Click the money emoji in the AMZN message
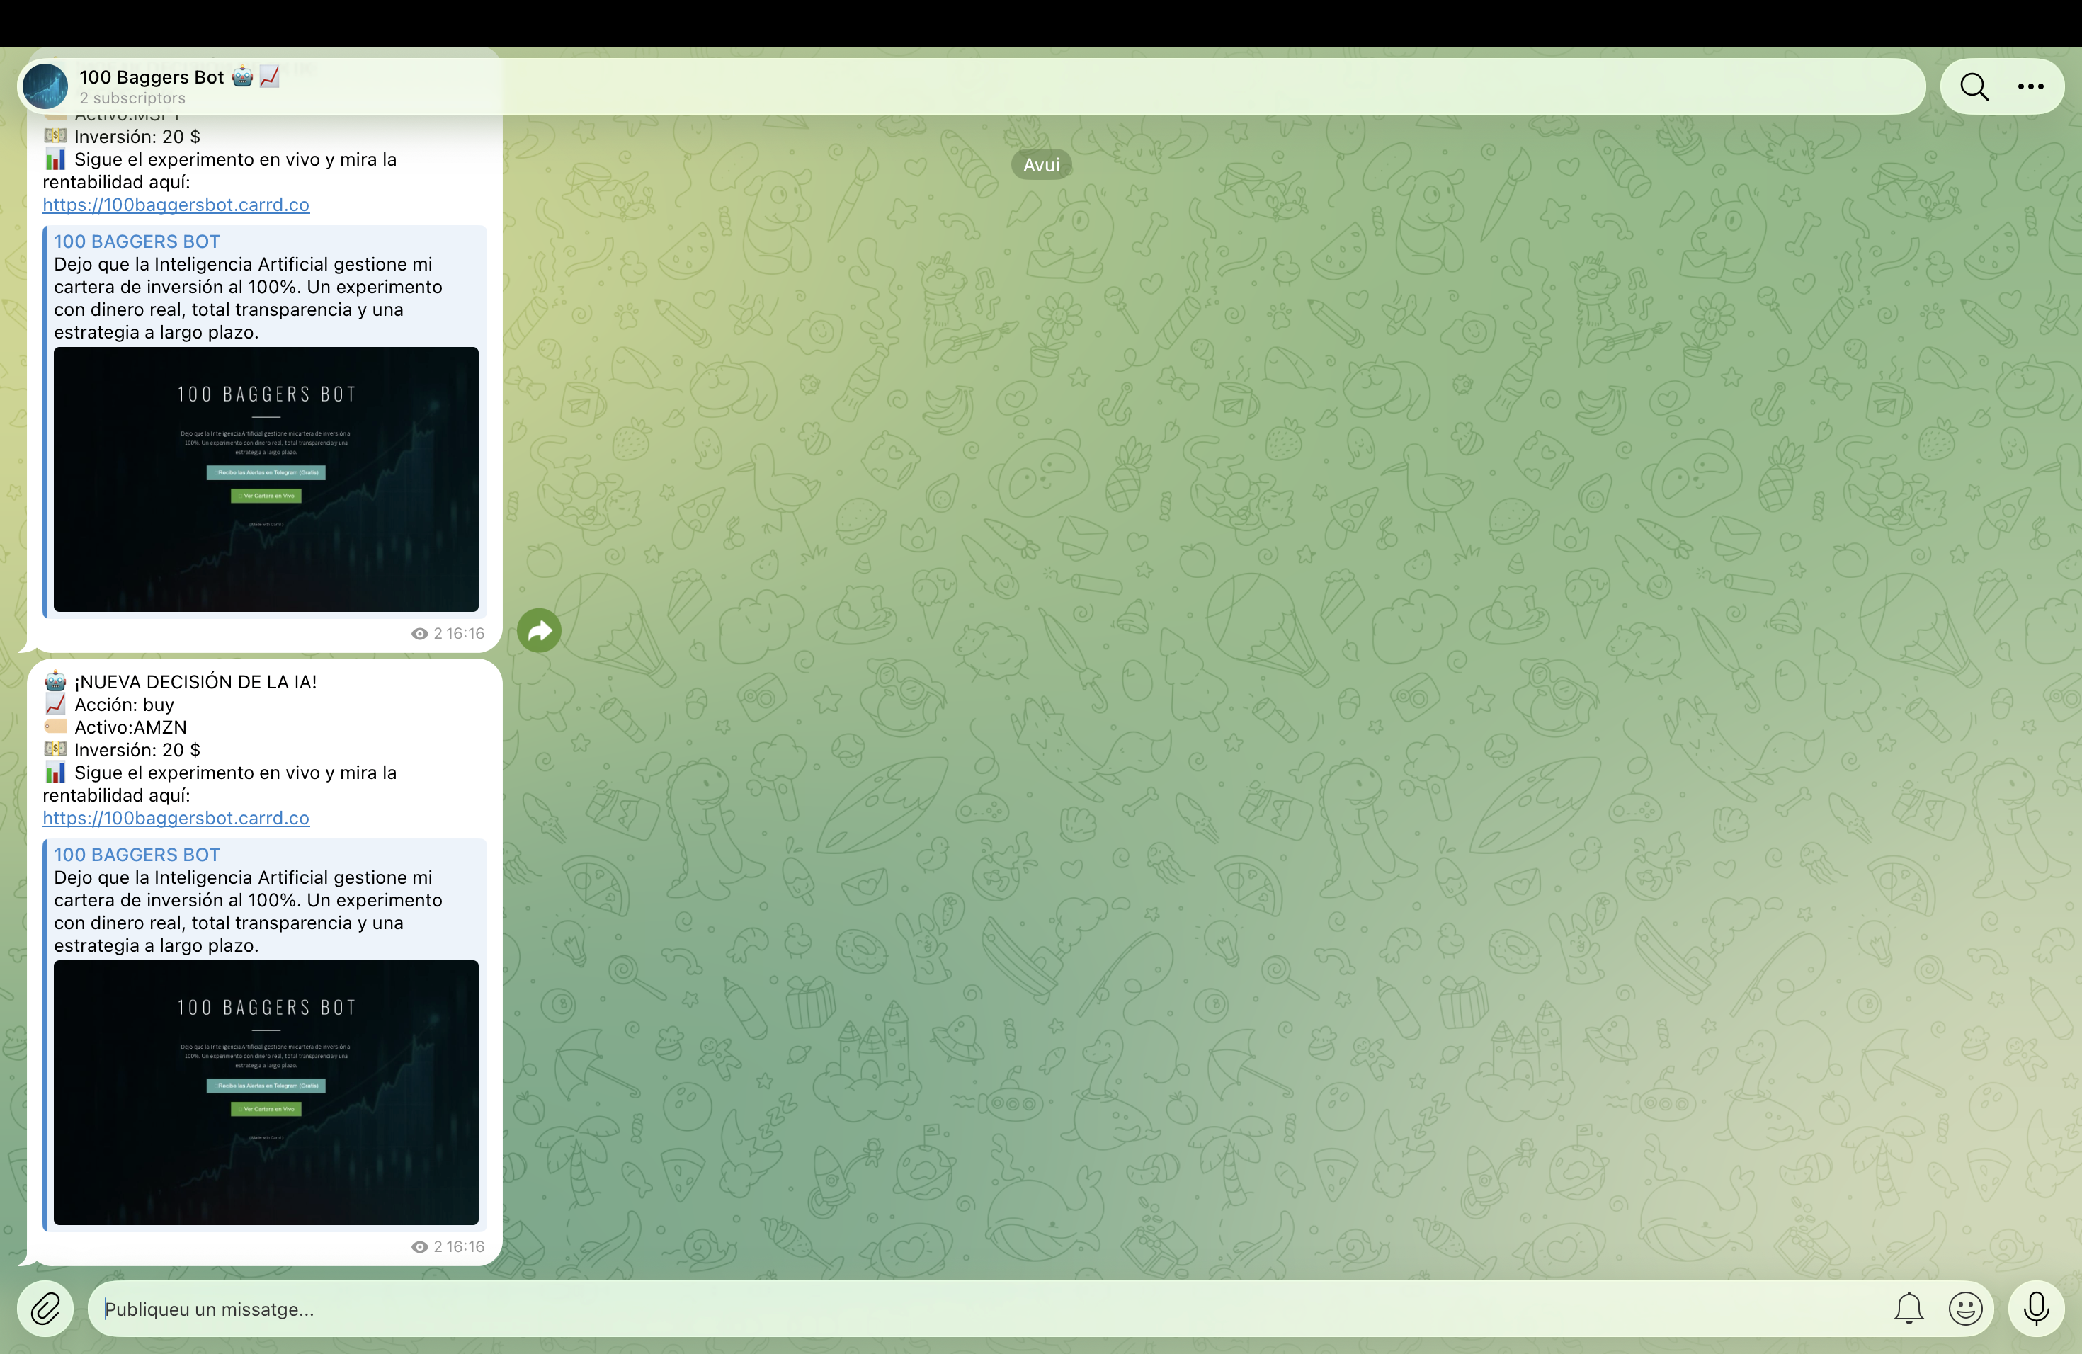Image resolution: width=2082 pixels, height=1354 pixels. (x=55, y=750)
